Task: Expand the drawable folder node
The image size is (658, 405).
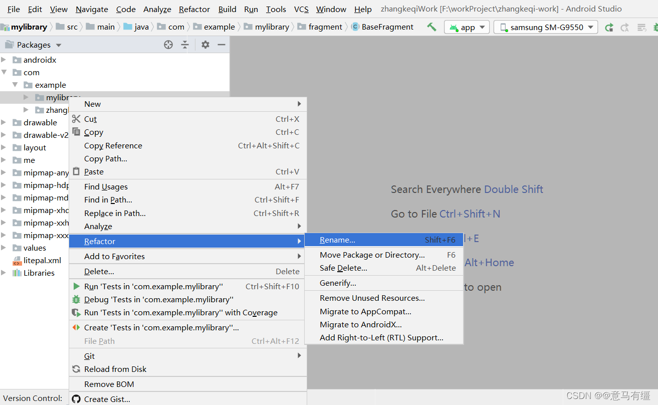Action: coord(4,122)
